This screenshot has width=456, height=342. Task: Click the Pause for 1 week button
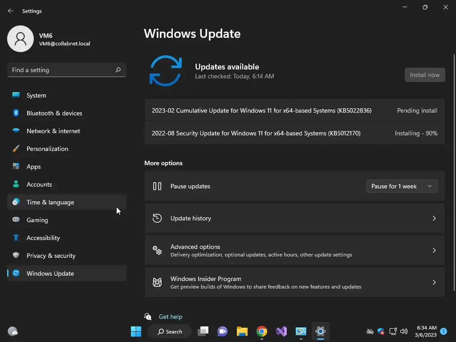tap(394, 186)
